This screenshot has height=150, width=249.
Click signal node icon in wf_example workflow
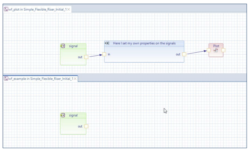63,115
